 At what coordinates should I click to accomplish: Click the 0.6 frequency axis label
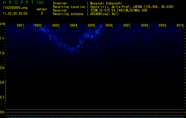click(x=2, y=112)
